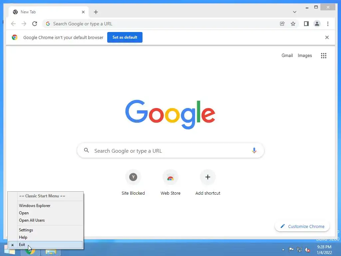Click the Google G icon in the address bar
Screen dimensions: 341x256
[x=48, y=24]
